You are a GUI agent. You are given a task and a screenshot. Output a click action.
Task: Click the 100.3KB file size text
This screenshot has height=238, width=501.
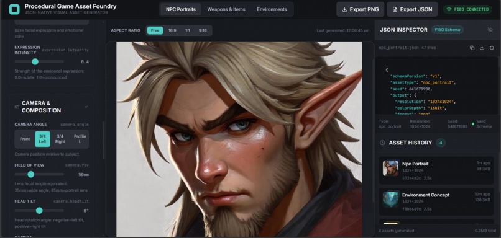(x=482, y=200)
